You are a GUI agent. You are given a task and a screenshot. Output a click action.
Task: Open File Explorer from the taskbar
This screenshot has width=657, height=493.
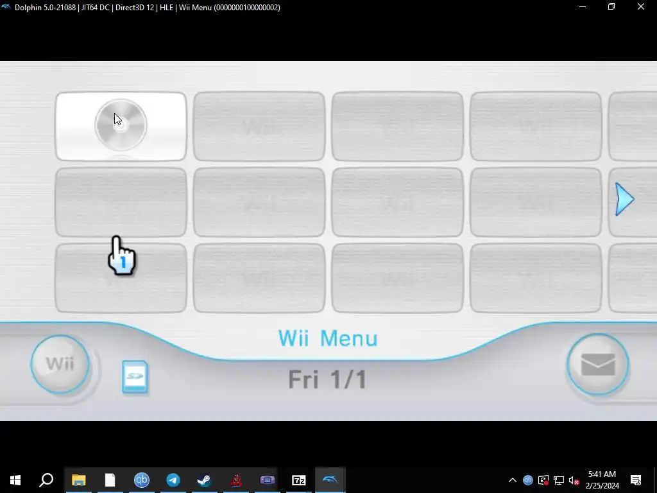point(78,480)
